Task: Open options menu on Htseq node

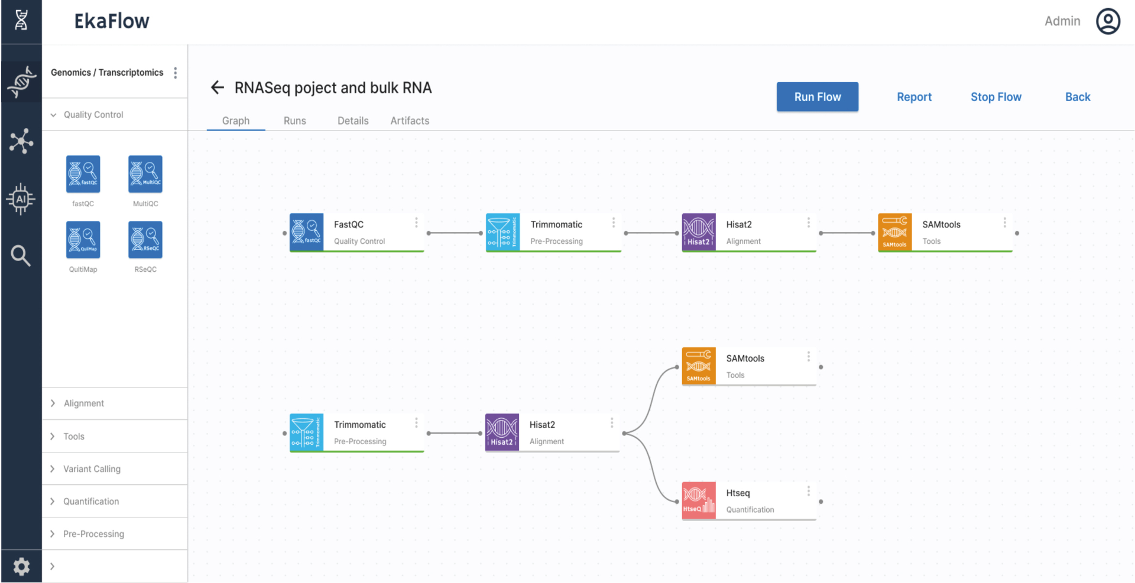Action: 809,491
